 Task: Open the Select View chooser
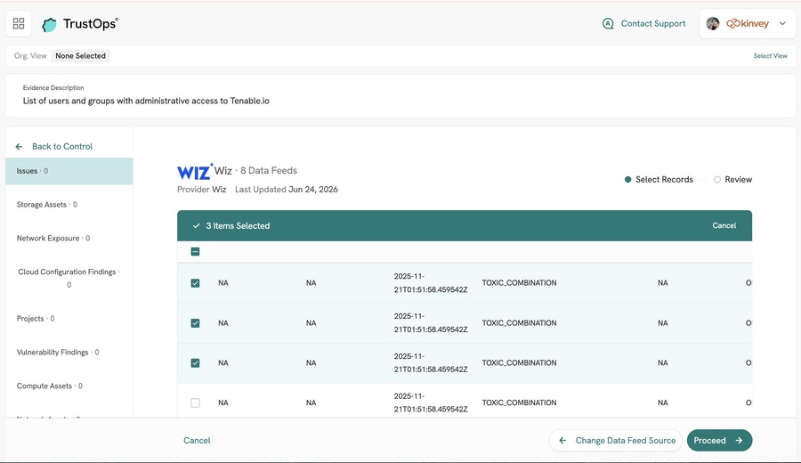pos(771,56)
